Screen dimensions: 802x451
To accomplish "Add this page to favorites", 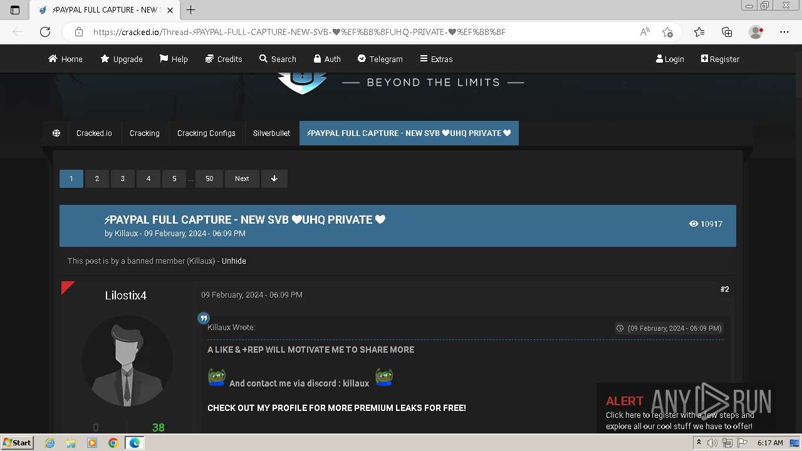I will (667, 32).
